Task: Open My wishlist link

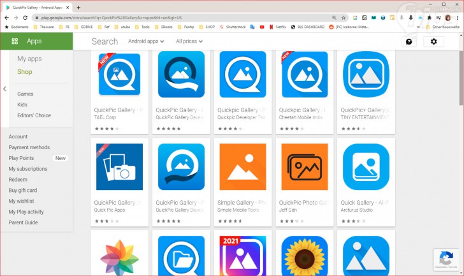Action: pyautogui.click(x=21, y=201)
